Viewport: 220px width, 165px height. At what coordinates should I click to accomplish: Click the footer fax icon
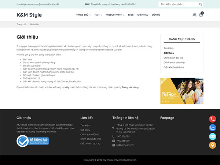click(x=114, y=141)
